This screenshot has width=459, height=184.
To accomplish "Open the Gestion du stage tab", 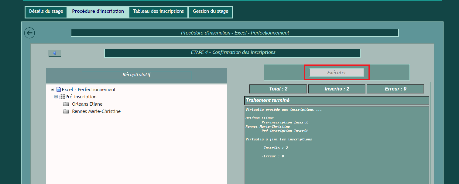I will point(211,11).
